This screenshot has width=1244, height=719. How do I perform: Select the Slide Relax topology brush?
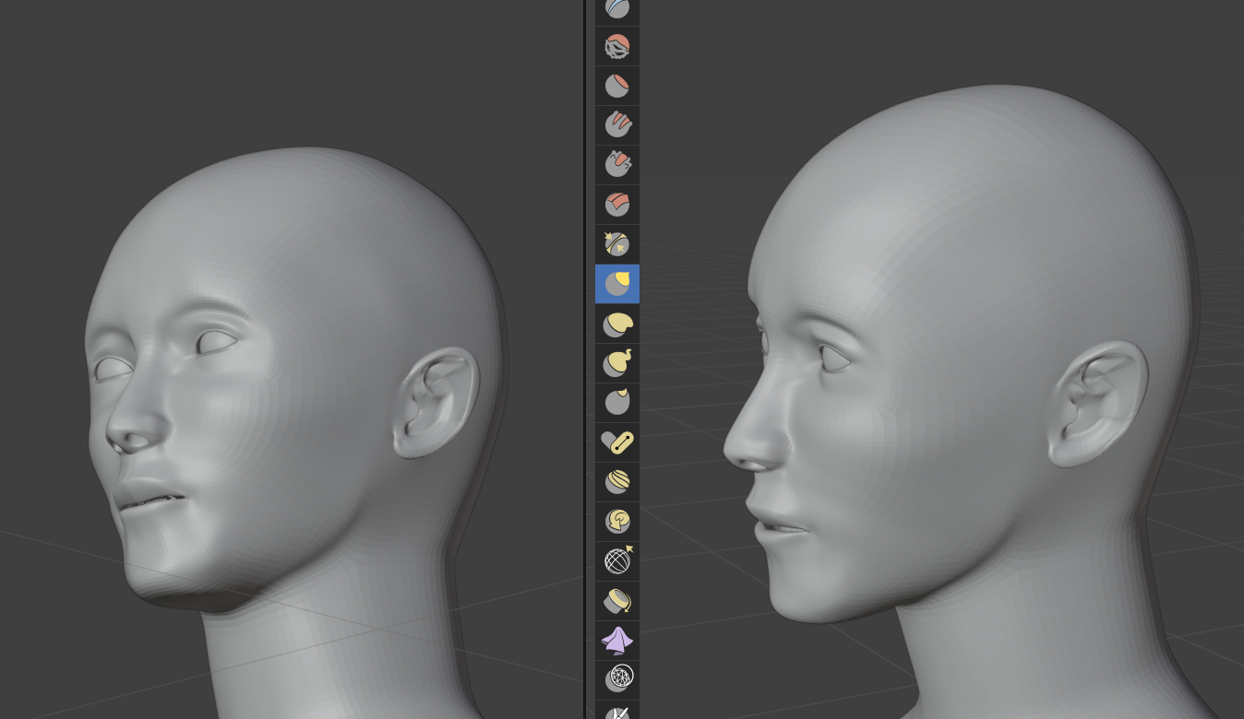[x=617, y=560]
